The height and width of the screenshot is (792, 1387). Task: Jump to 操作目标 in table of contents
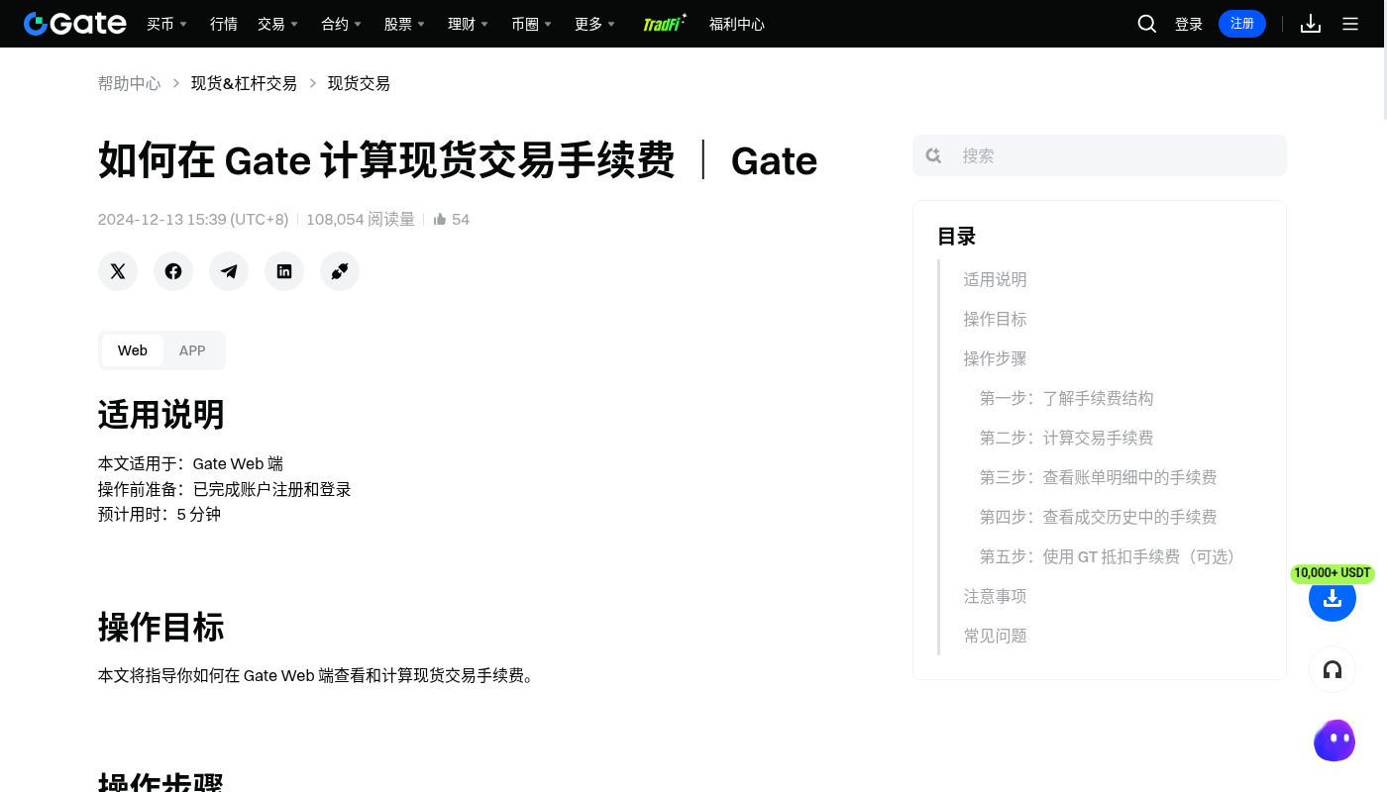[x=995, y=319]
